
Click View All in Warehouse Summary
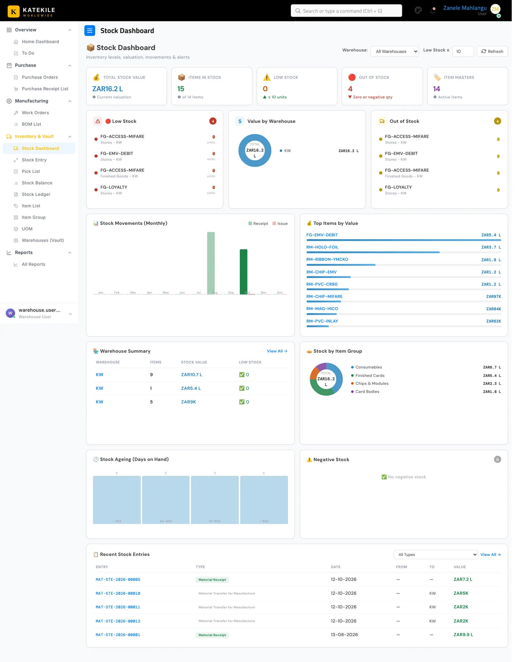tap(277, 351)
